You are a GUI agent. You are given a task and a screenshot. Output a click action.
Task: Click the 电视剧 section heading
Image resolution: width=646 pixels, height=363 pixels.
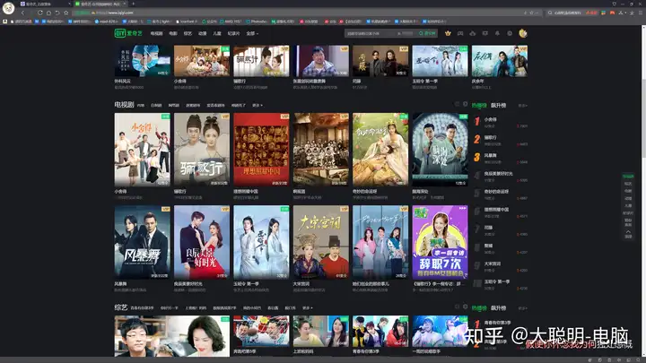coord(124,105)
